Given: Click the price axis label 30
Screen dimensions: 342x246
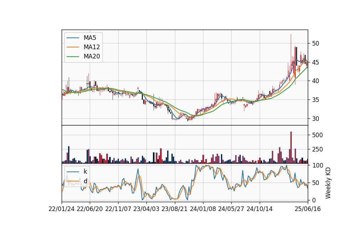Looking at the screenshot, I should (x=315, y=119).
